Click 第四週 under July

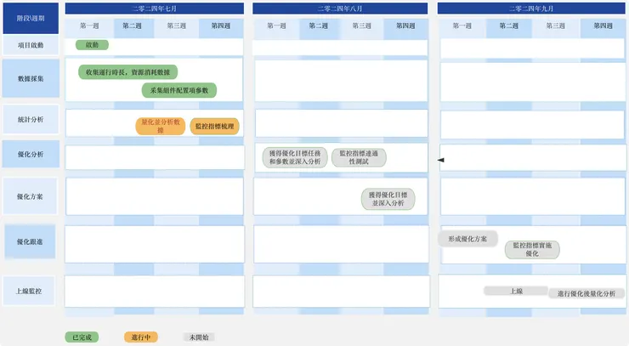221,26
